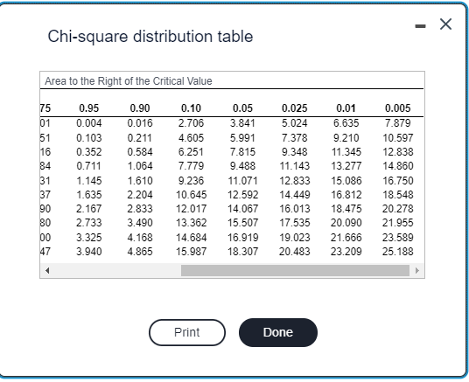
Task: Click the 'Area to the Right of the Critical Value' caption
Action: 129,81
